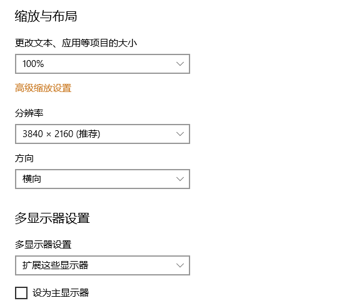Viewport: 349px width, 308px height.
Task: Click the 分辨率 label
Action: coord(29,113)
